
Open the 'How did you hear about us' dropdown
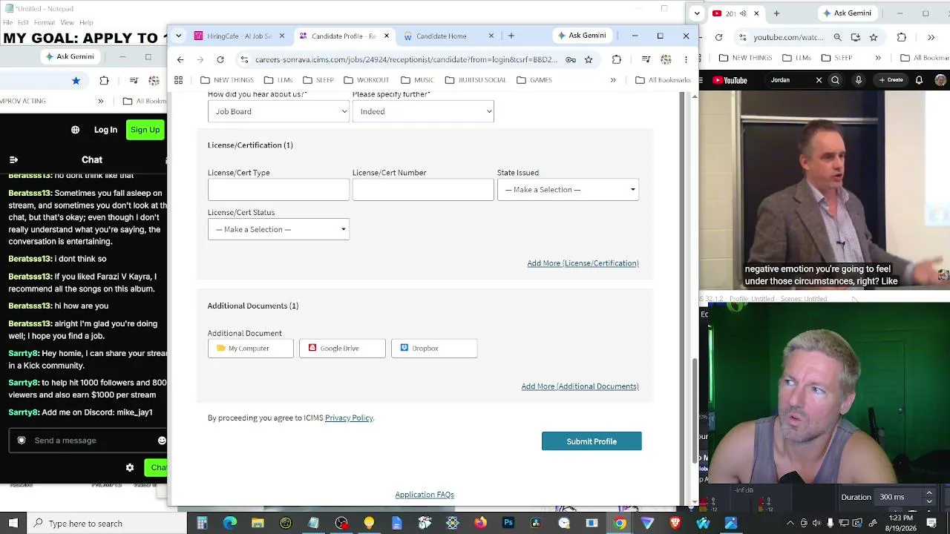tap(278, 111)
